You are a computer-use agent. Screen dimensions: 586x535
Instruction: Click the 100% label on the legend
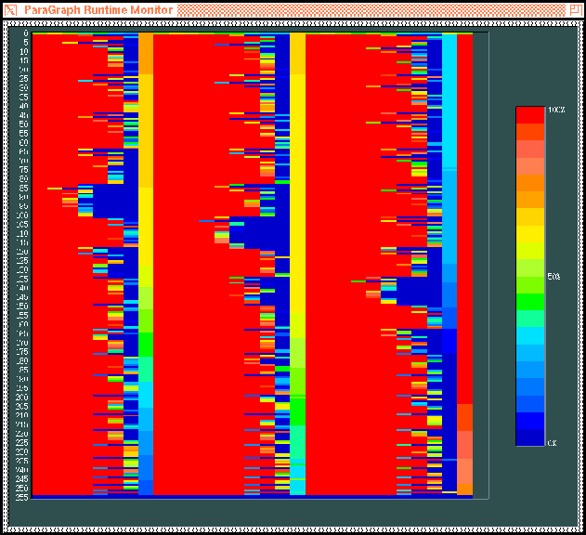point(556,111)
